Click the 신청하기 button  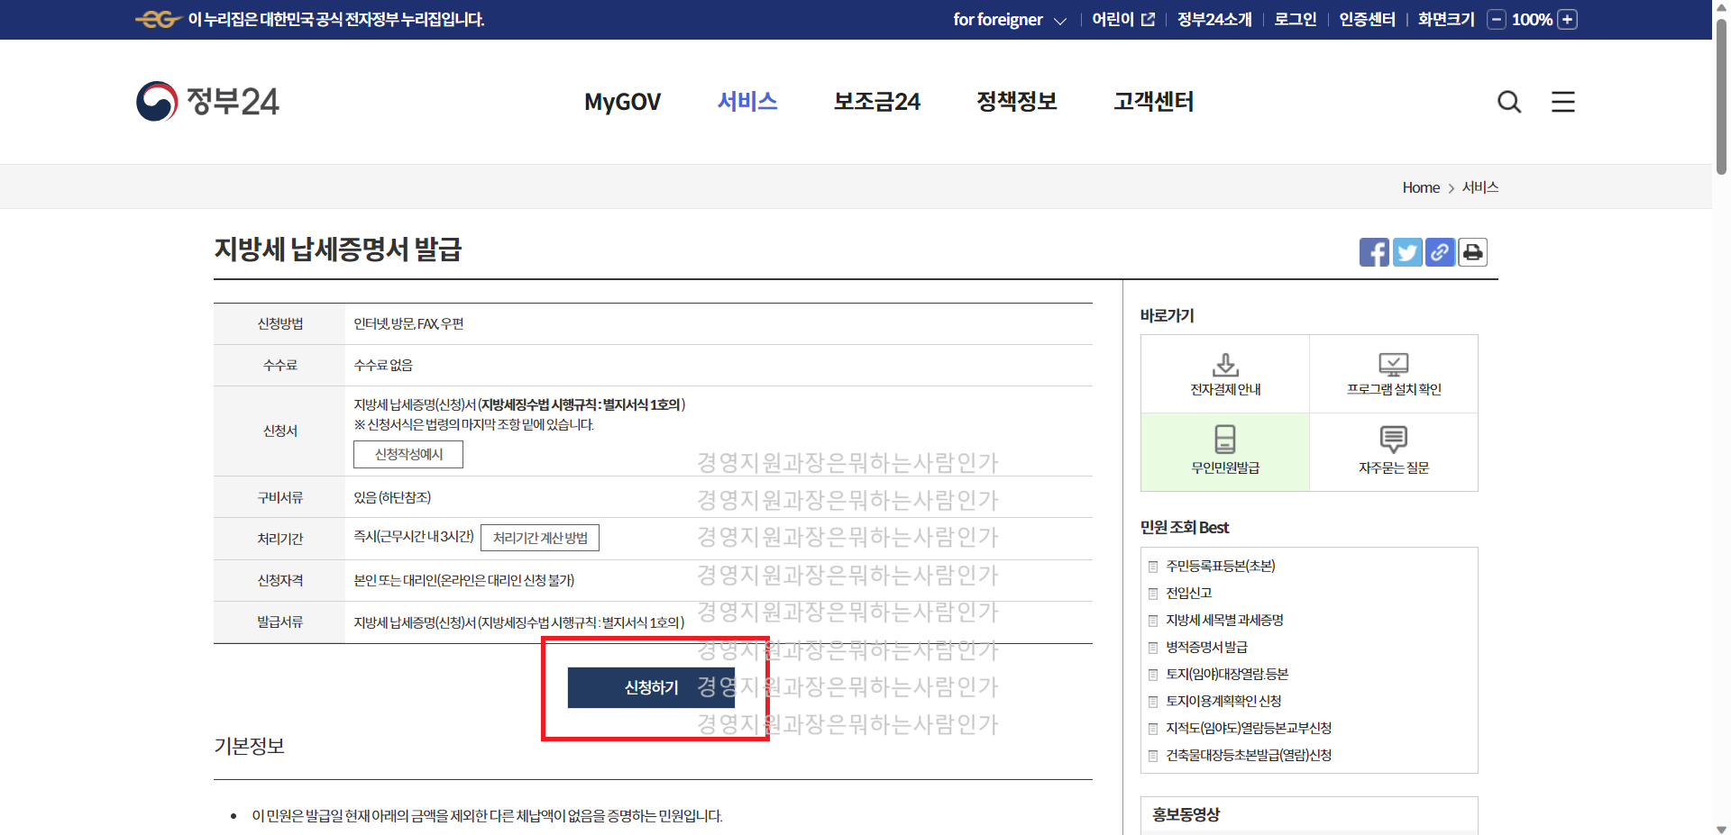coord(650,687)
